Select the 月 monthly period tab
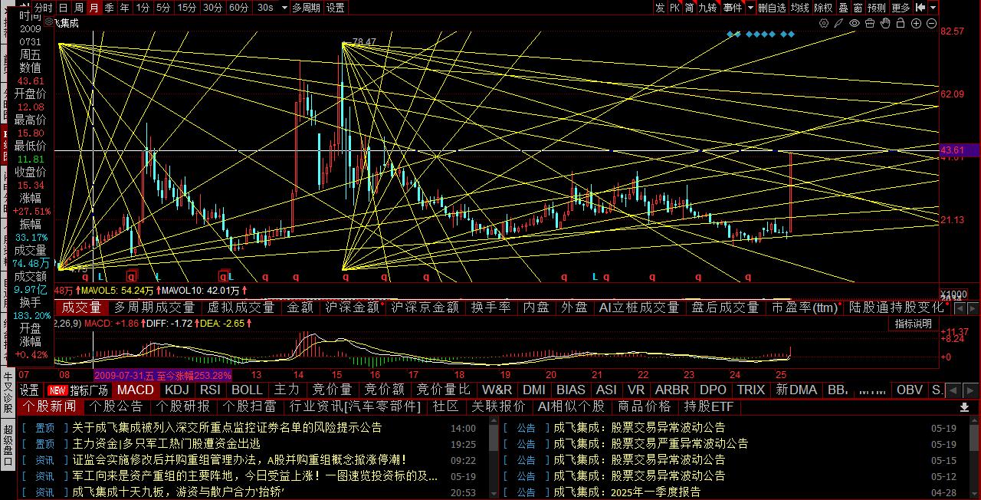981x500 pixels. coord(94,8)
